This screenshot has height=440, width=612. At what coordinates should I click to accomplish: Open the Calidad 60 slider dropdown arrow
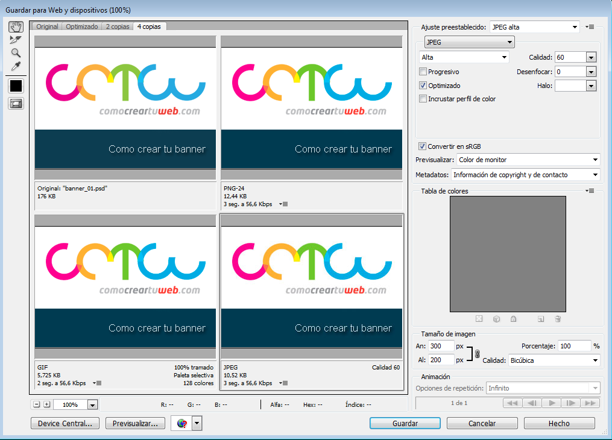(591, 57)
